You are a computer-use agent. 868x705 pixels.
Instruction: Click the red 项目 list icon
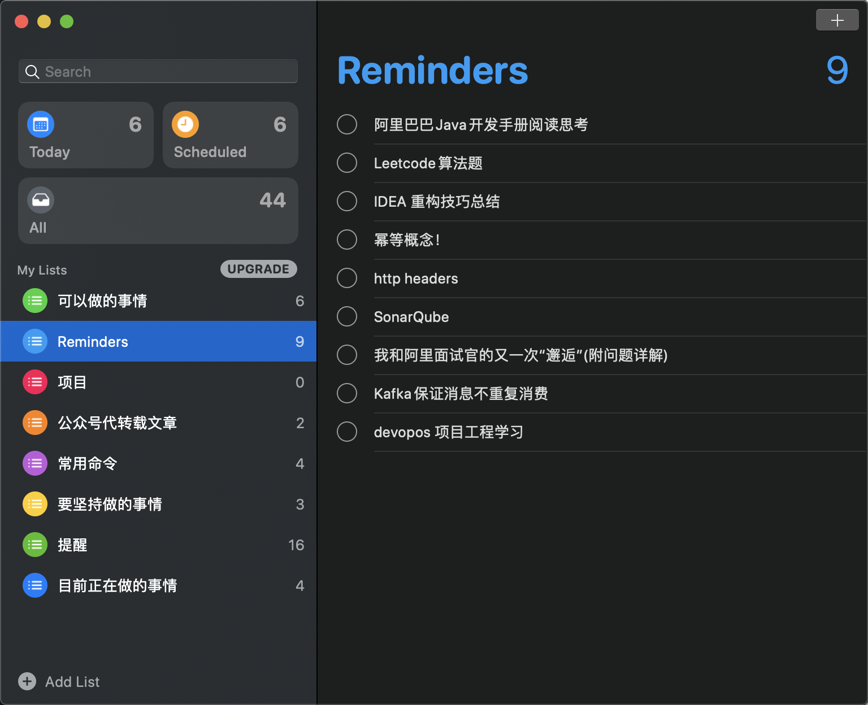[x=35, y=382]
